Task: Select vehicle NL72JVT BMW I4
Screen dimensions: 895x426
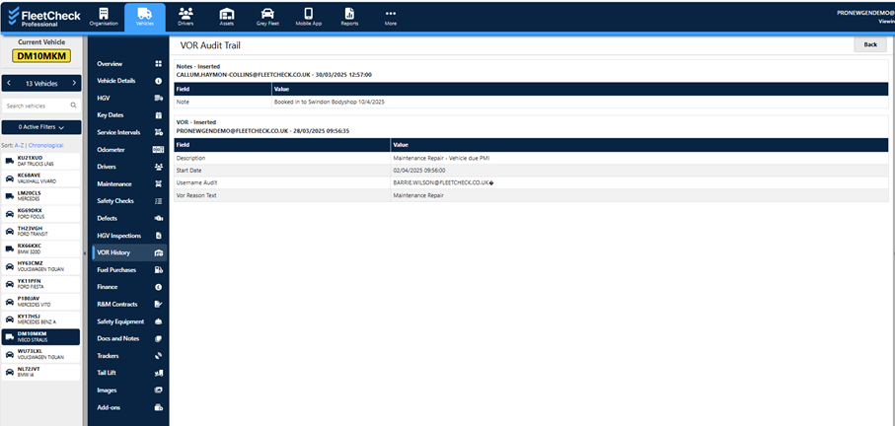Action: pyautogui.click(x=40, y=371)
